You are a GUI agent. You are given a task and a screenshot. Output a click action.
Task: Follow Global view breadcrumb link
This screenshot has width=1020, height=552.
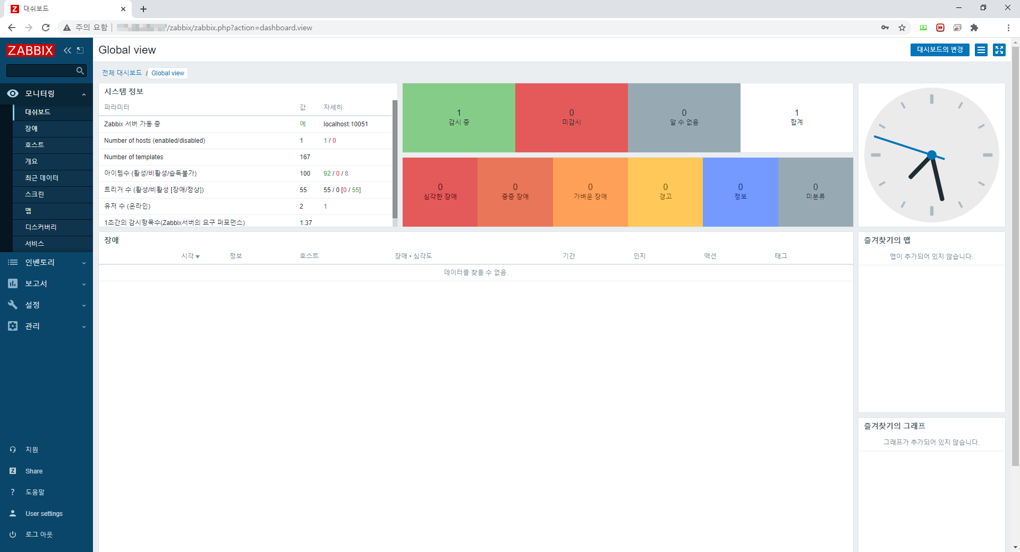168,73
